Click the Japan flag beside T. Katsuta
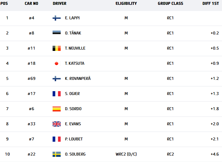The image size is (222, 162). (x=56, y=63)
